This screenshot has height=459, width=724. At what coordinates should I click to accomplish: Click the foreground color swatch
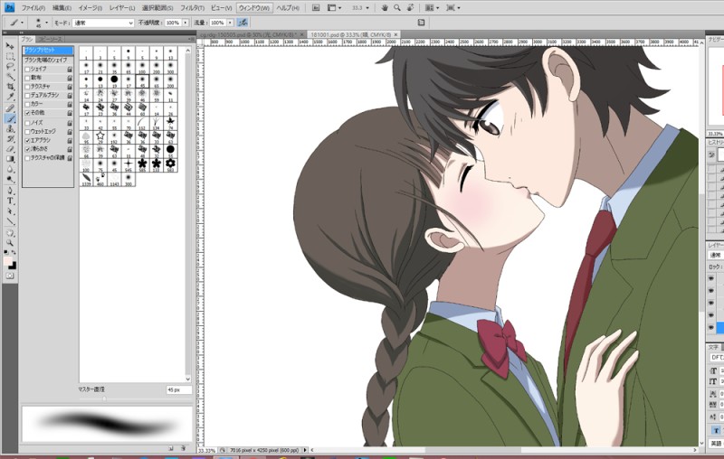click(8, 262)
